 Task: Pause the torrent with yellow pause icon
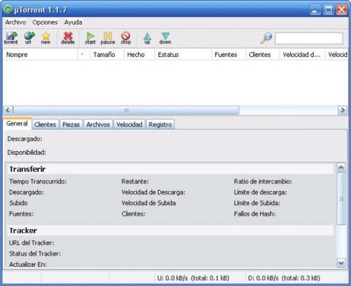pyautogui.click(x=108, y=38)
